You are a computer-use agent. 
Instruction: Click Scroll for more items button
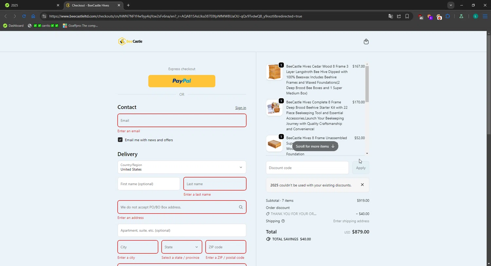pos(315,146)
